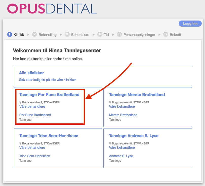Click step number 4 circle icon

(100, 34)
